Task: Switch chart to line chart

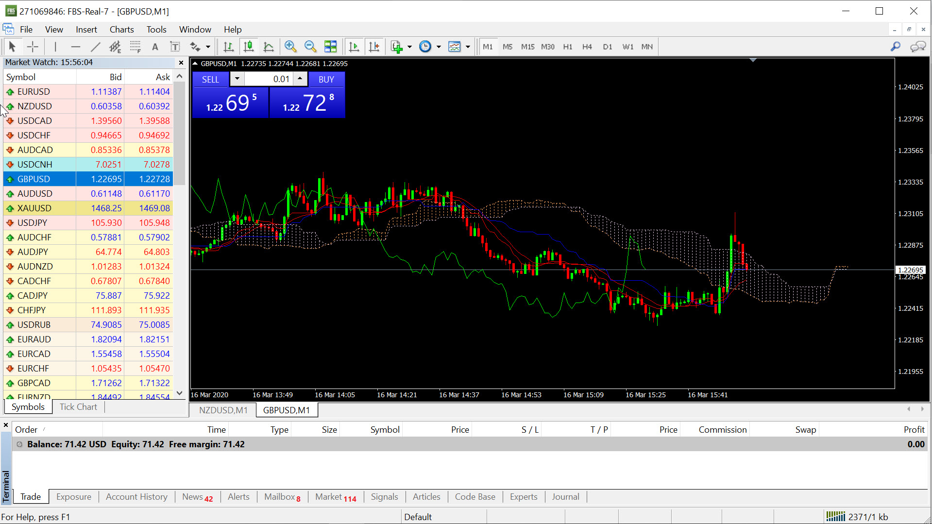Action: click(x=269, y=47)
